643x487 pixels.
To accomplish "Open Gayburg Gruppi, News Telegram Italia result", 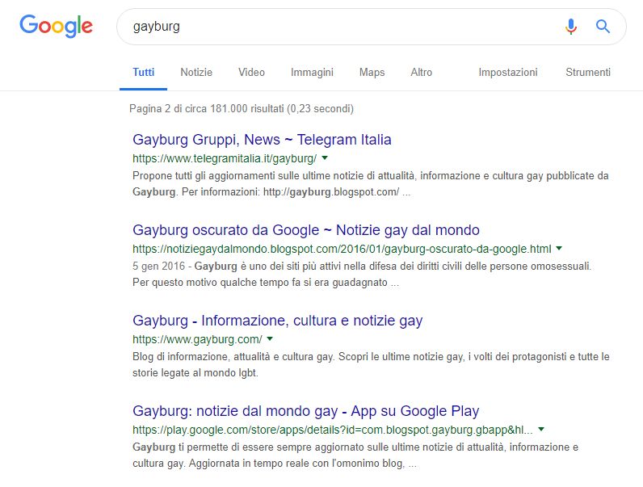I will [262, 140].
